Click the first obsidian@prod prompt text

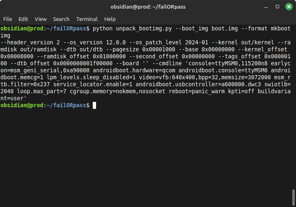pyautogui.click(x=21, y=29)
